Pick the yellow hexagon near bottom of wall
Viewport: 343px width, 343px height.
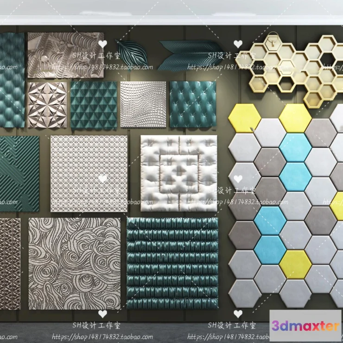pos(295,265)
